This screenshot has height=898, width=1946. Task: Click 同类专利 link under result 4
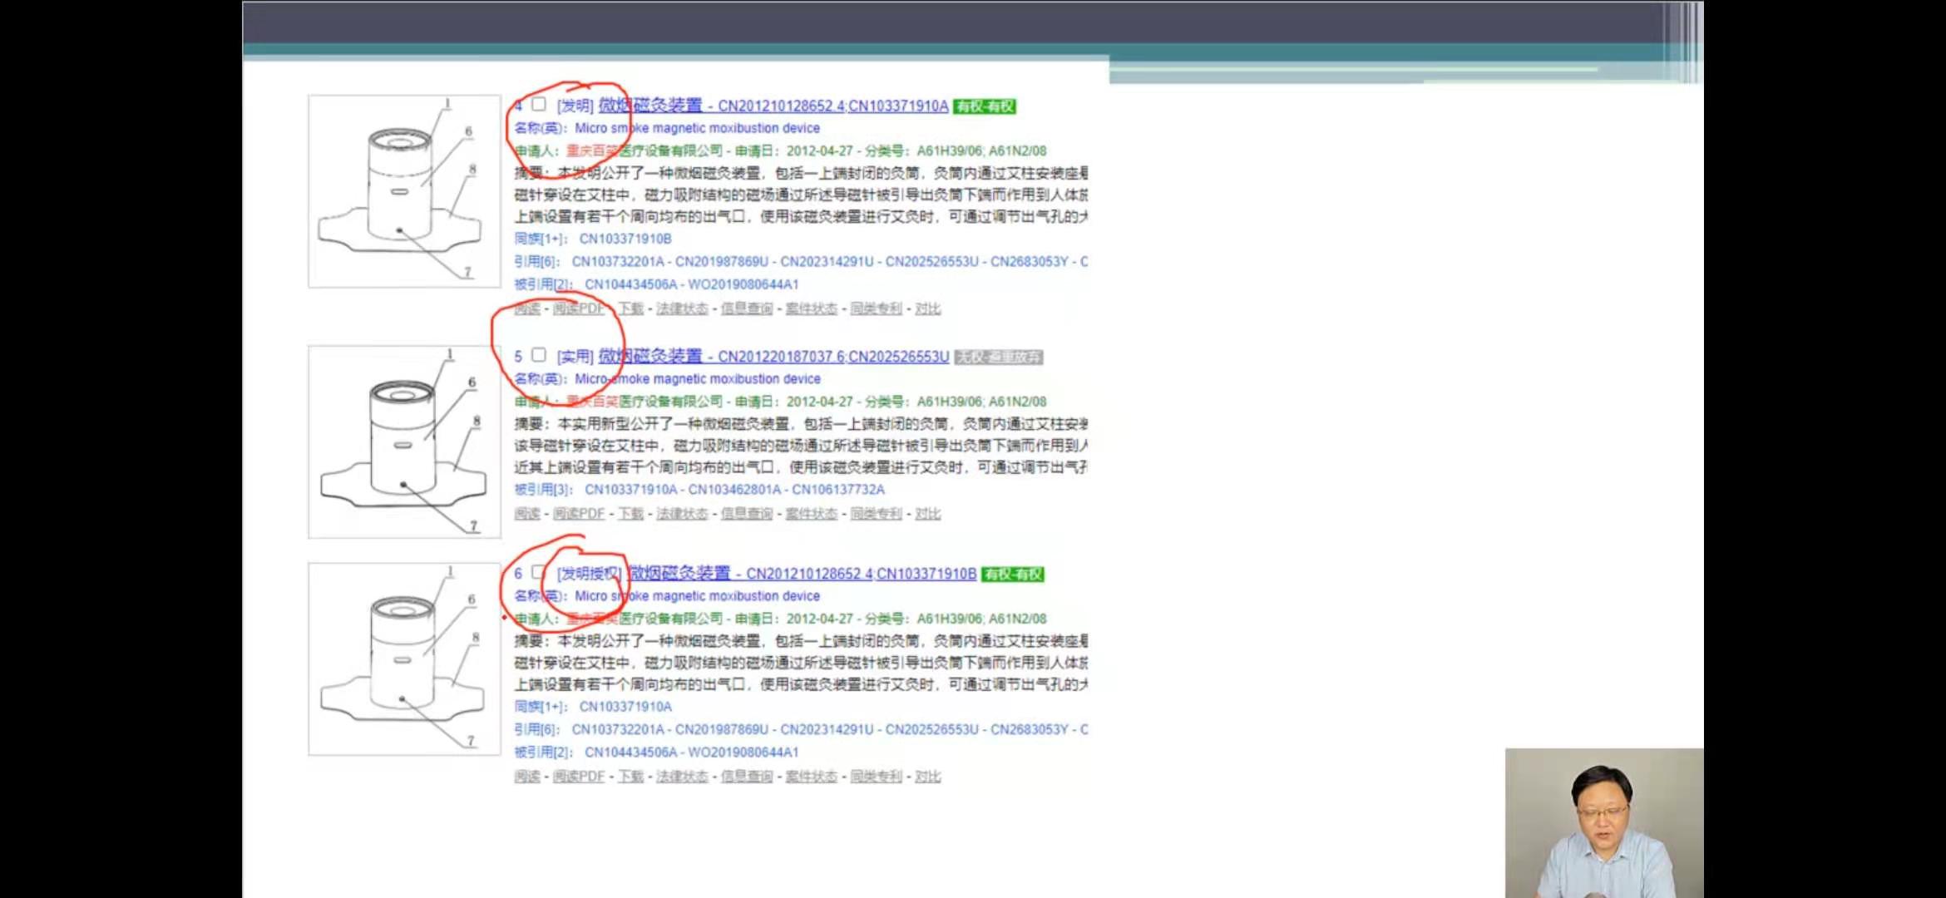[x=876, y=308]
